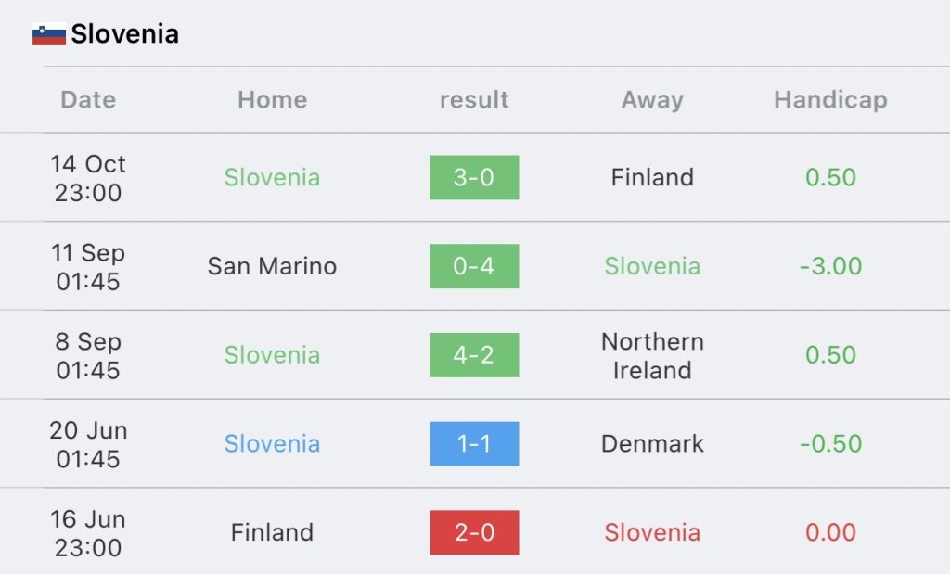Viewport: 950px width, 574px height.
Task: Select the Handicap column header
Action: 830,100
